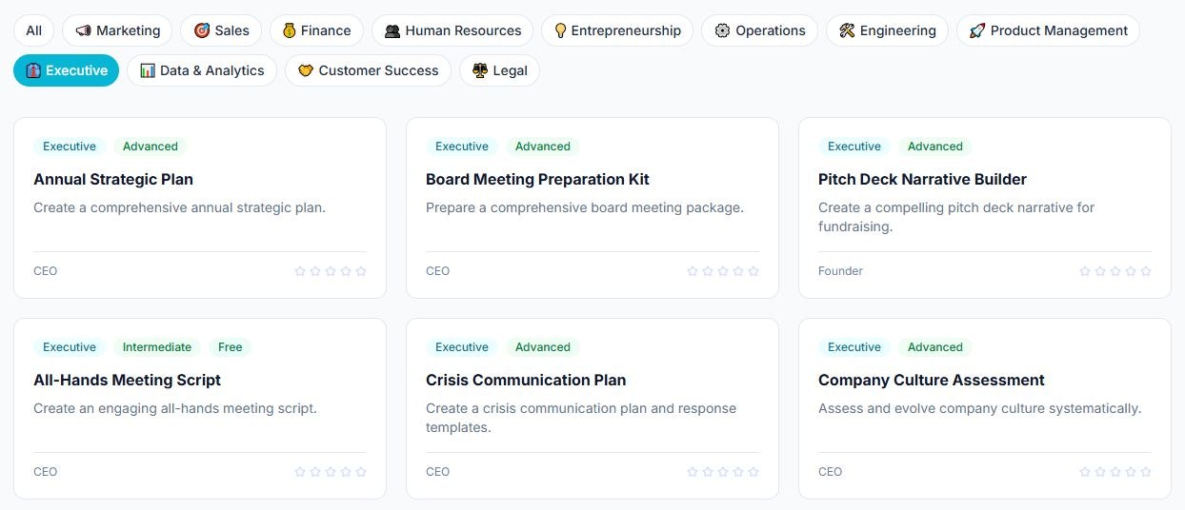This screenshot has width=1185, height=510.
Task: Select the Legal scales category chip
Action: [499, 70]
